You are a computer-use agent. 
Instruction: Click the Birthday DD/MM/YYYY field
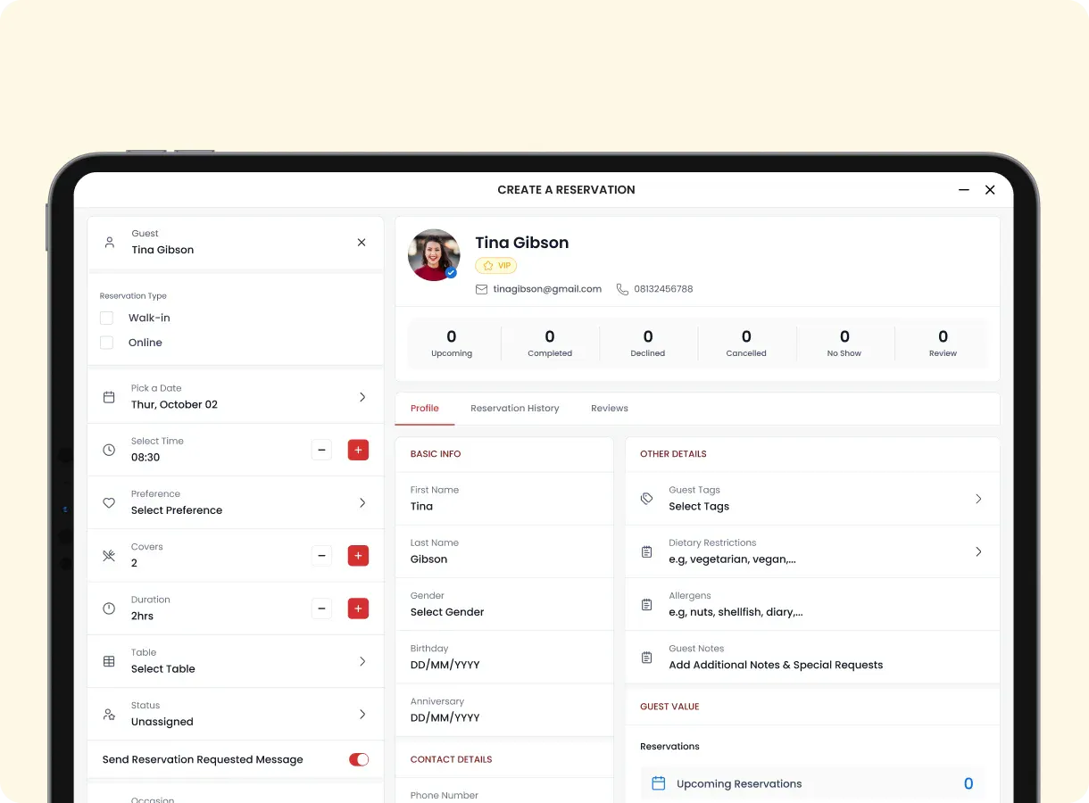point(504,658)
